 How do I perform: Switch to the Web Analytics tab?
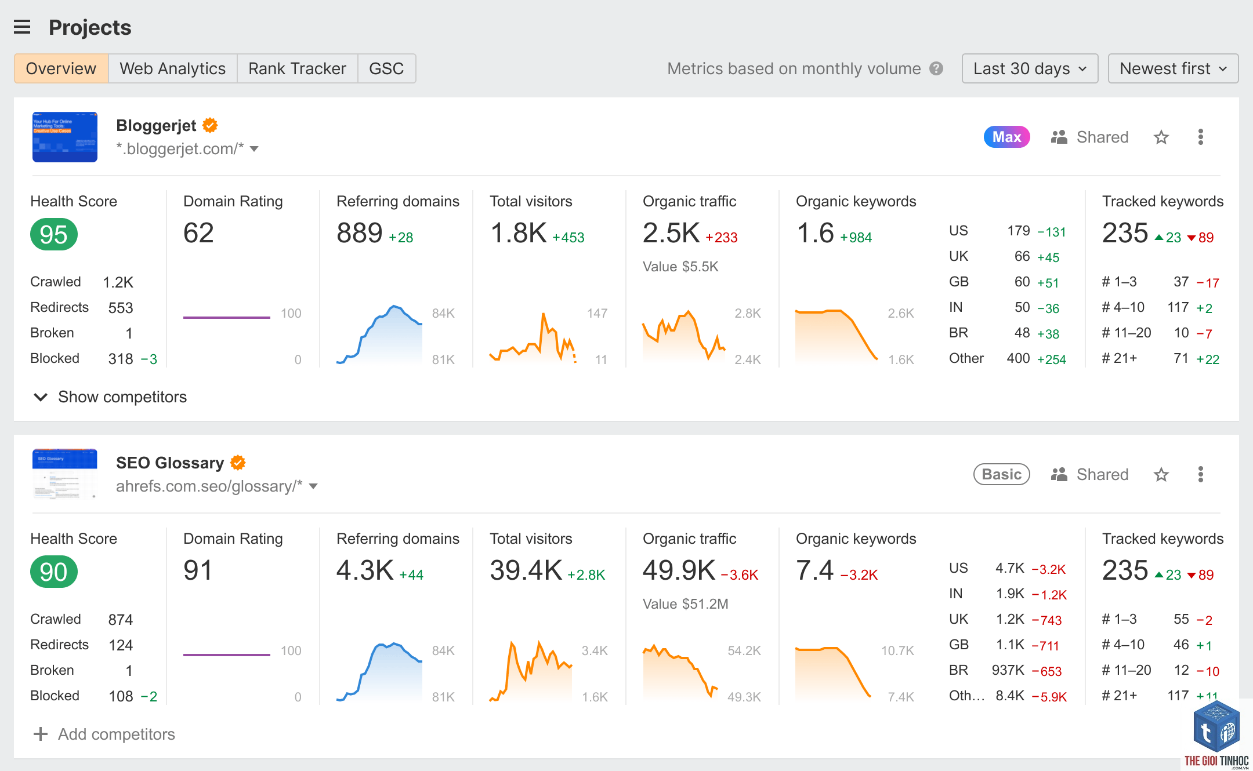pos(172,68)
